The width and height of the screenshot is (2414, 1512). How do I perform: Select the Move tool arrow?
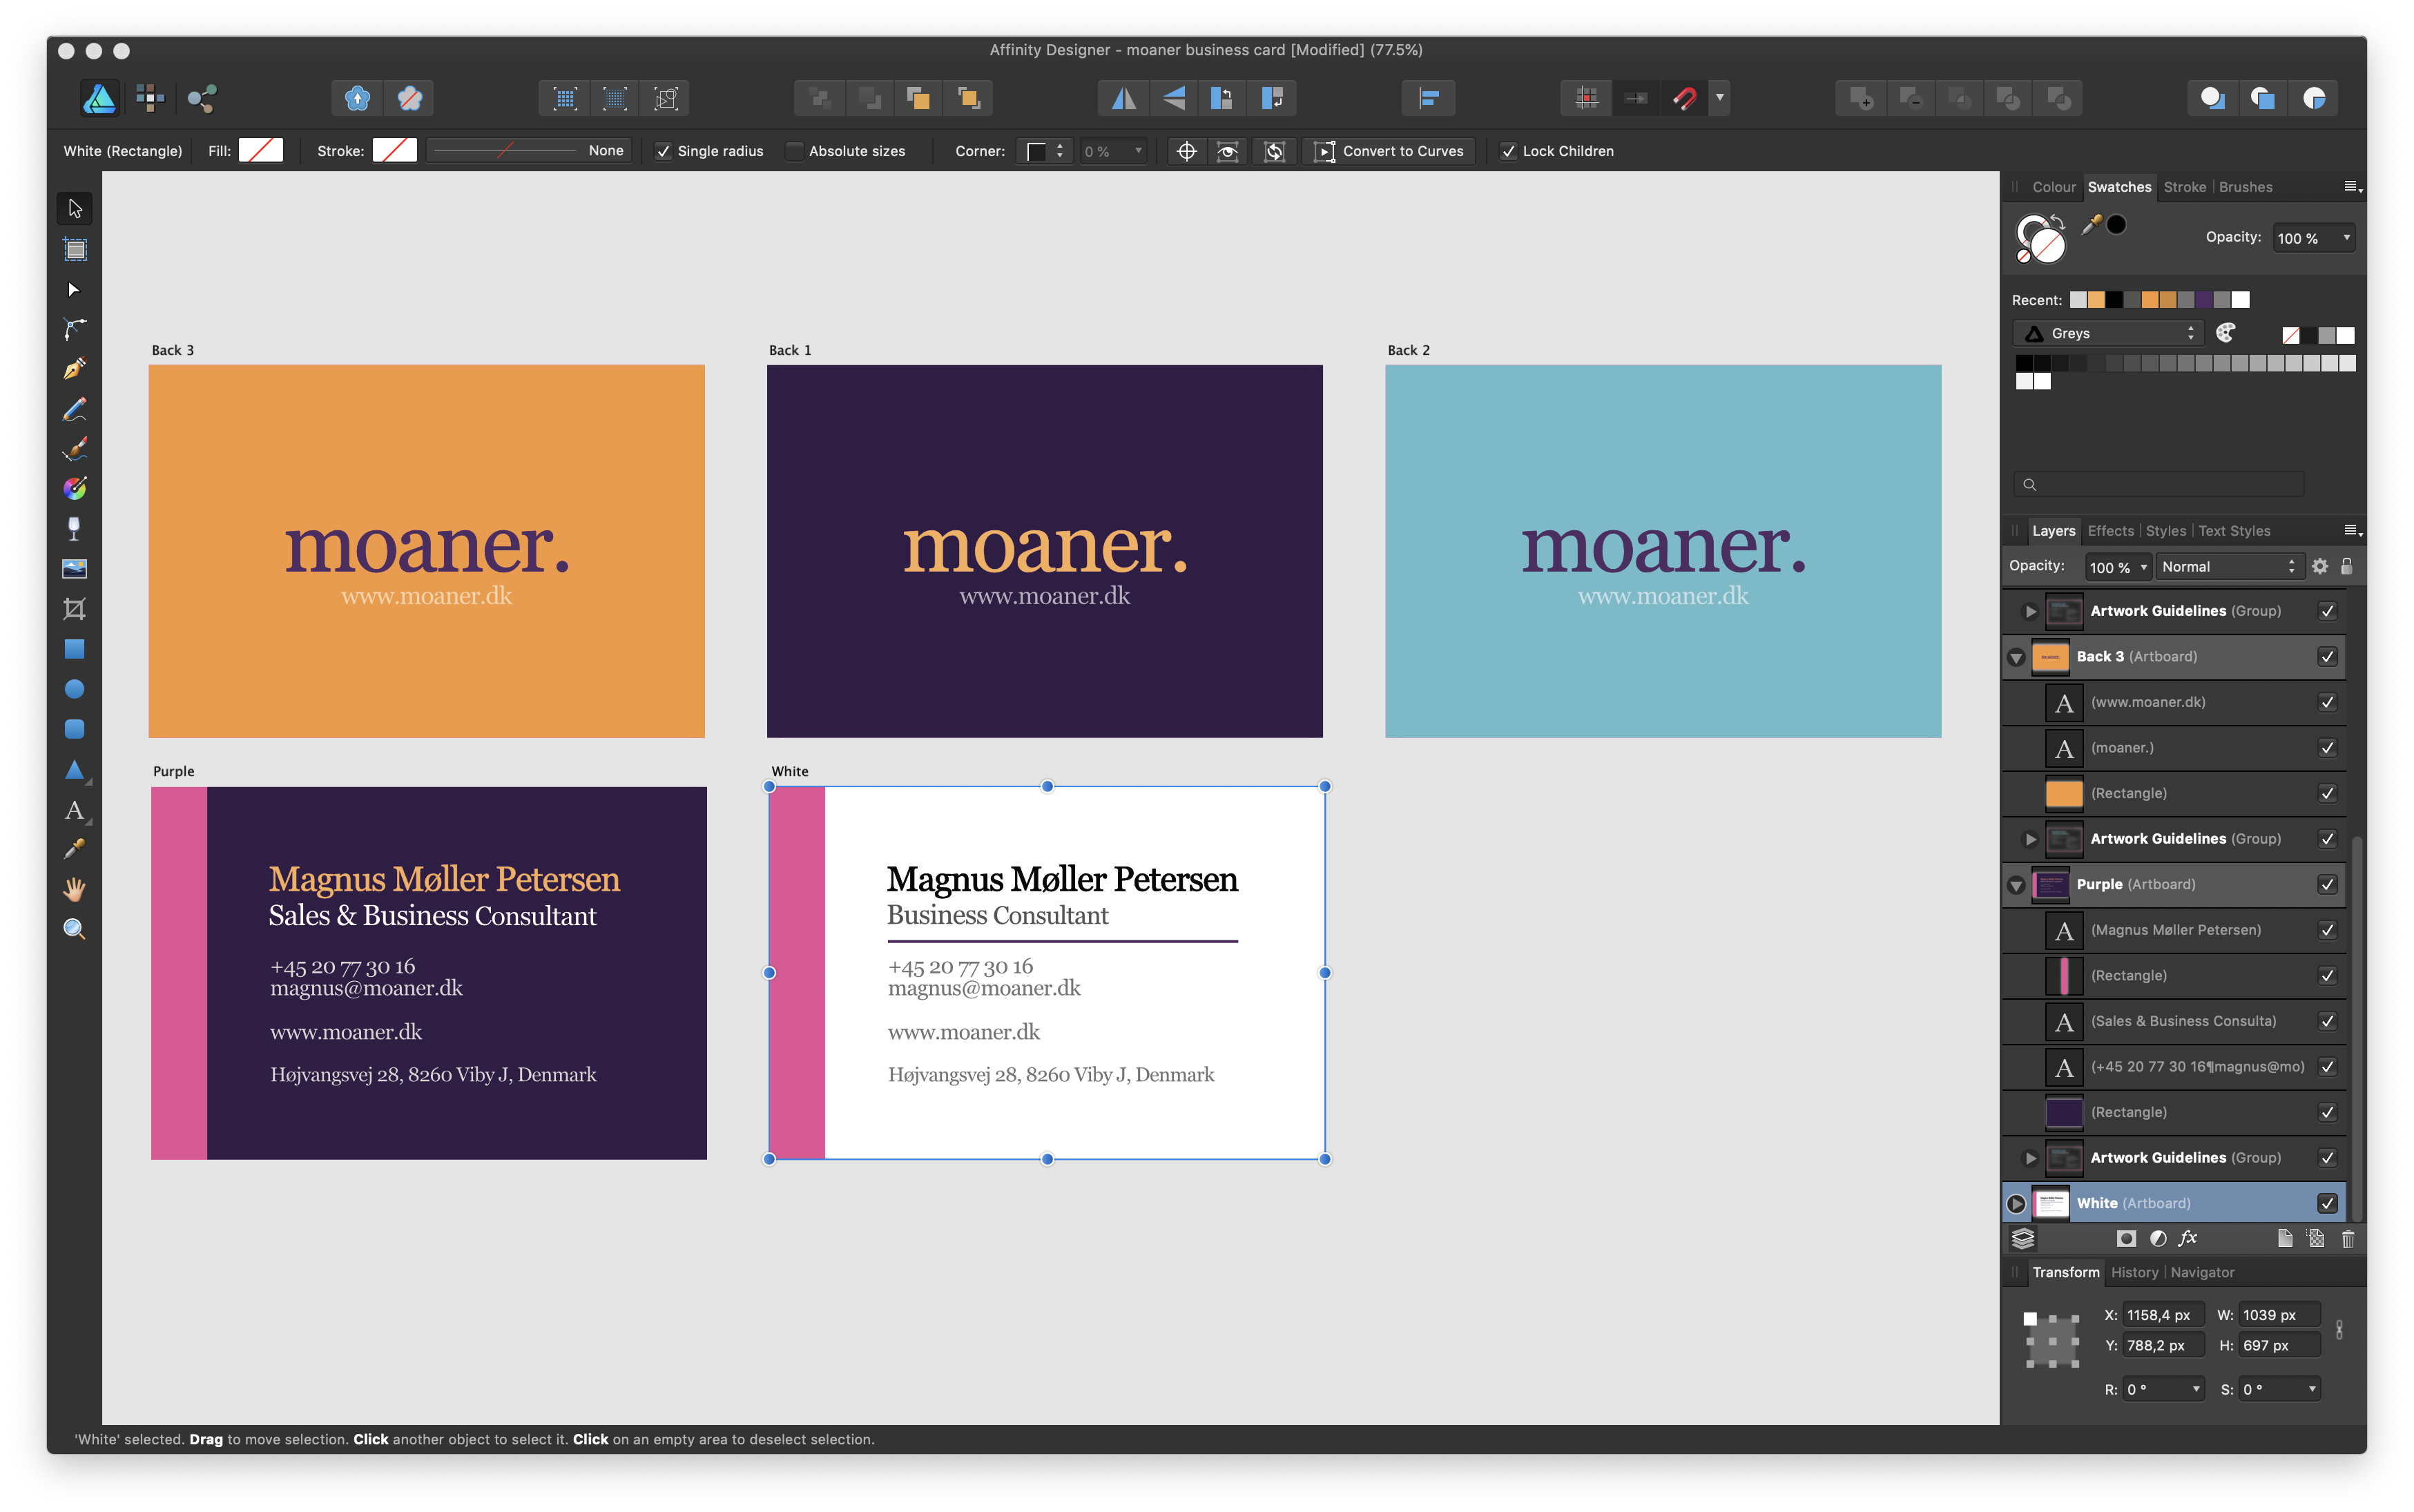click(x=74, y=208)
